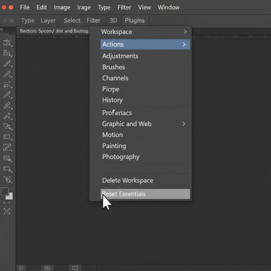
Task: Click the dotted marquee selection tool icon
Action: point(7,85)
